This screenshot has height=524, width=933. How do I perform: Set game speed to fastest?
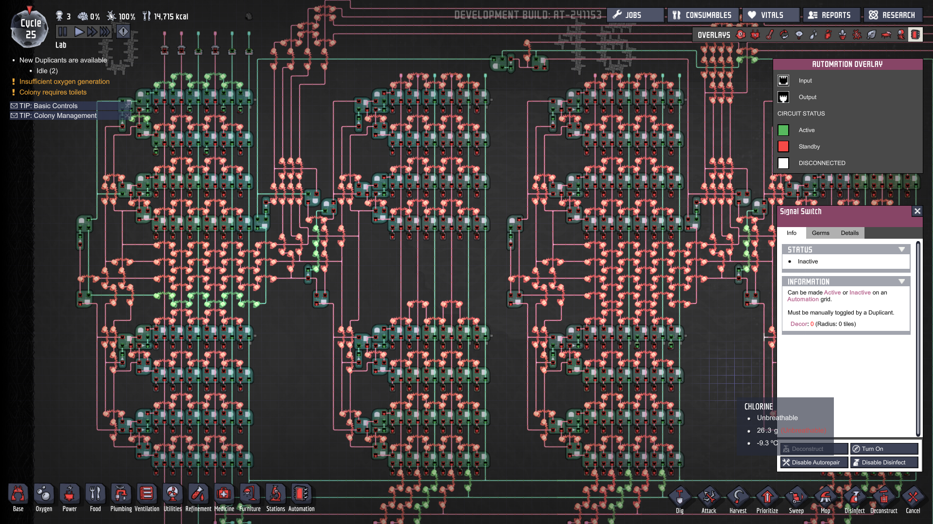coord(105,32)
